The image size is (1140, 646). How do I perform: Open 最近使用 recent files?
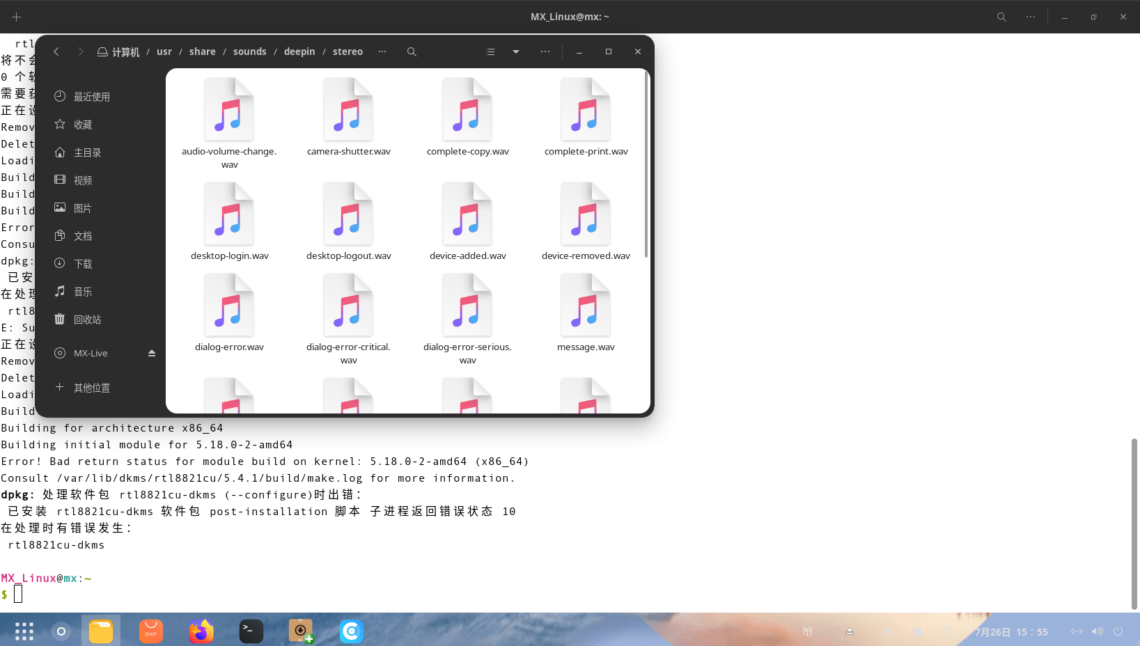[91, 97]
